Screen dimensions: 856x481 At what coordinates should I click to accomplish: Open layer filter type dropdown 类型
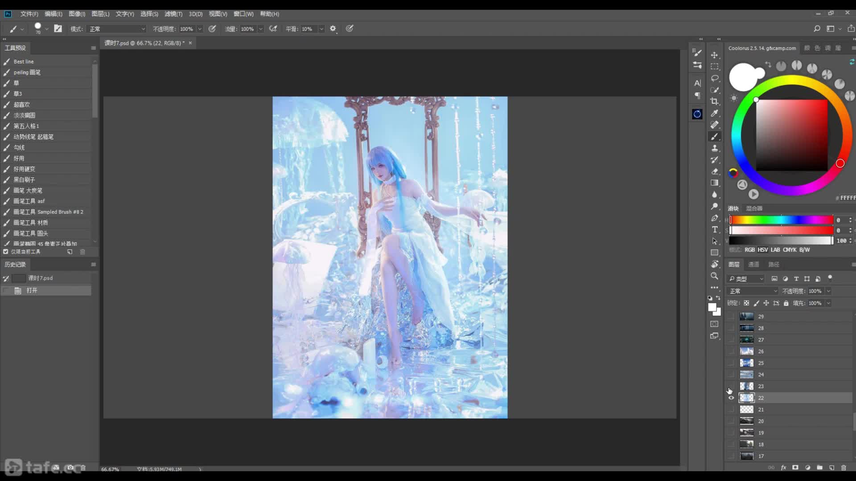pyautogui.click(x=746, y=279)
